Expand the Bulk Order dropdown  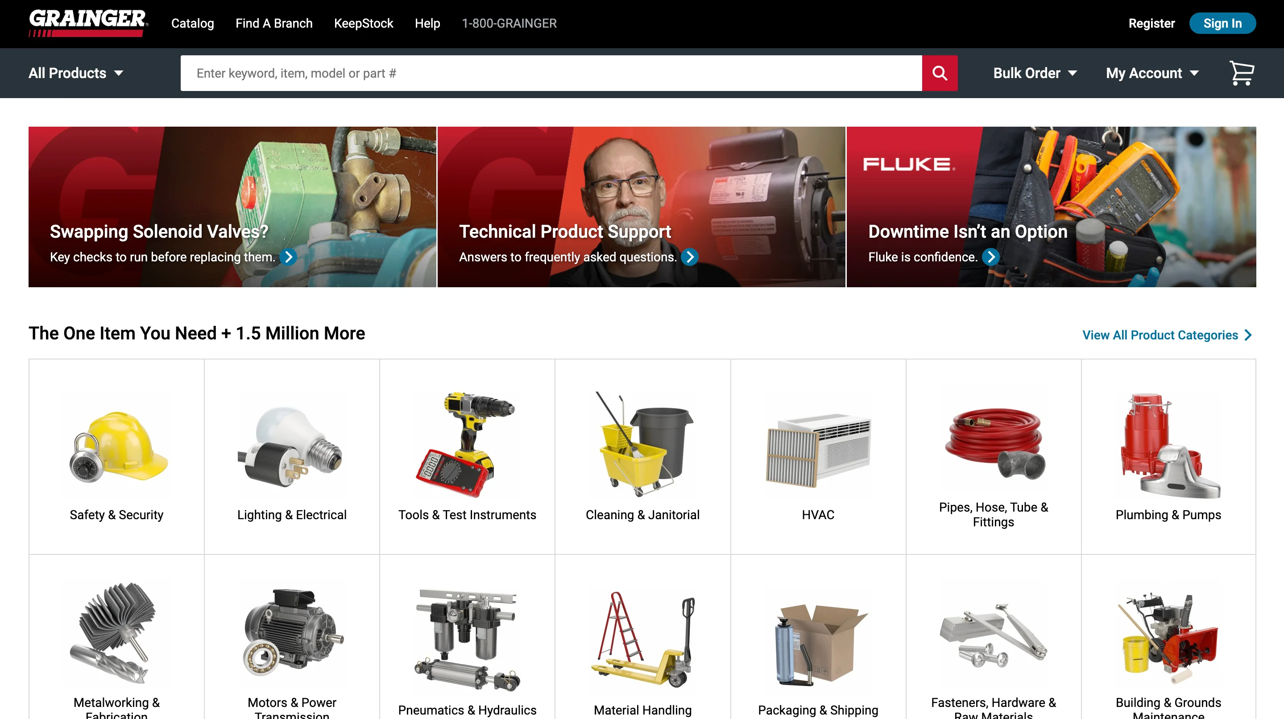[1035, 73]
